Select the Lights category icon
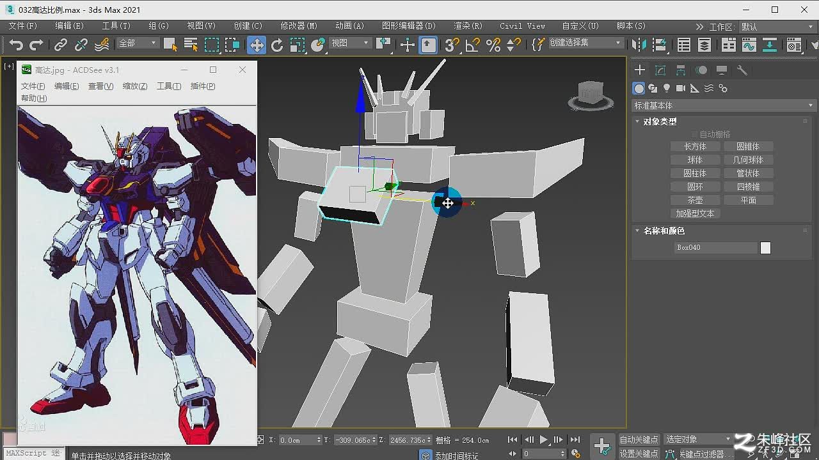 pyautogui.click(x=667, y=88)
